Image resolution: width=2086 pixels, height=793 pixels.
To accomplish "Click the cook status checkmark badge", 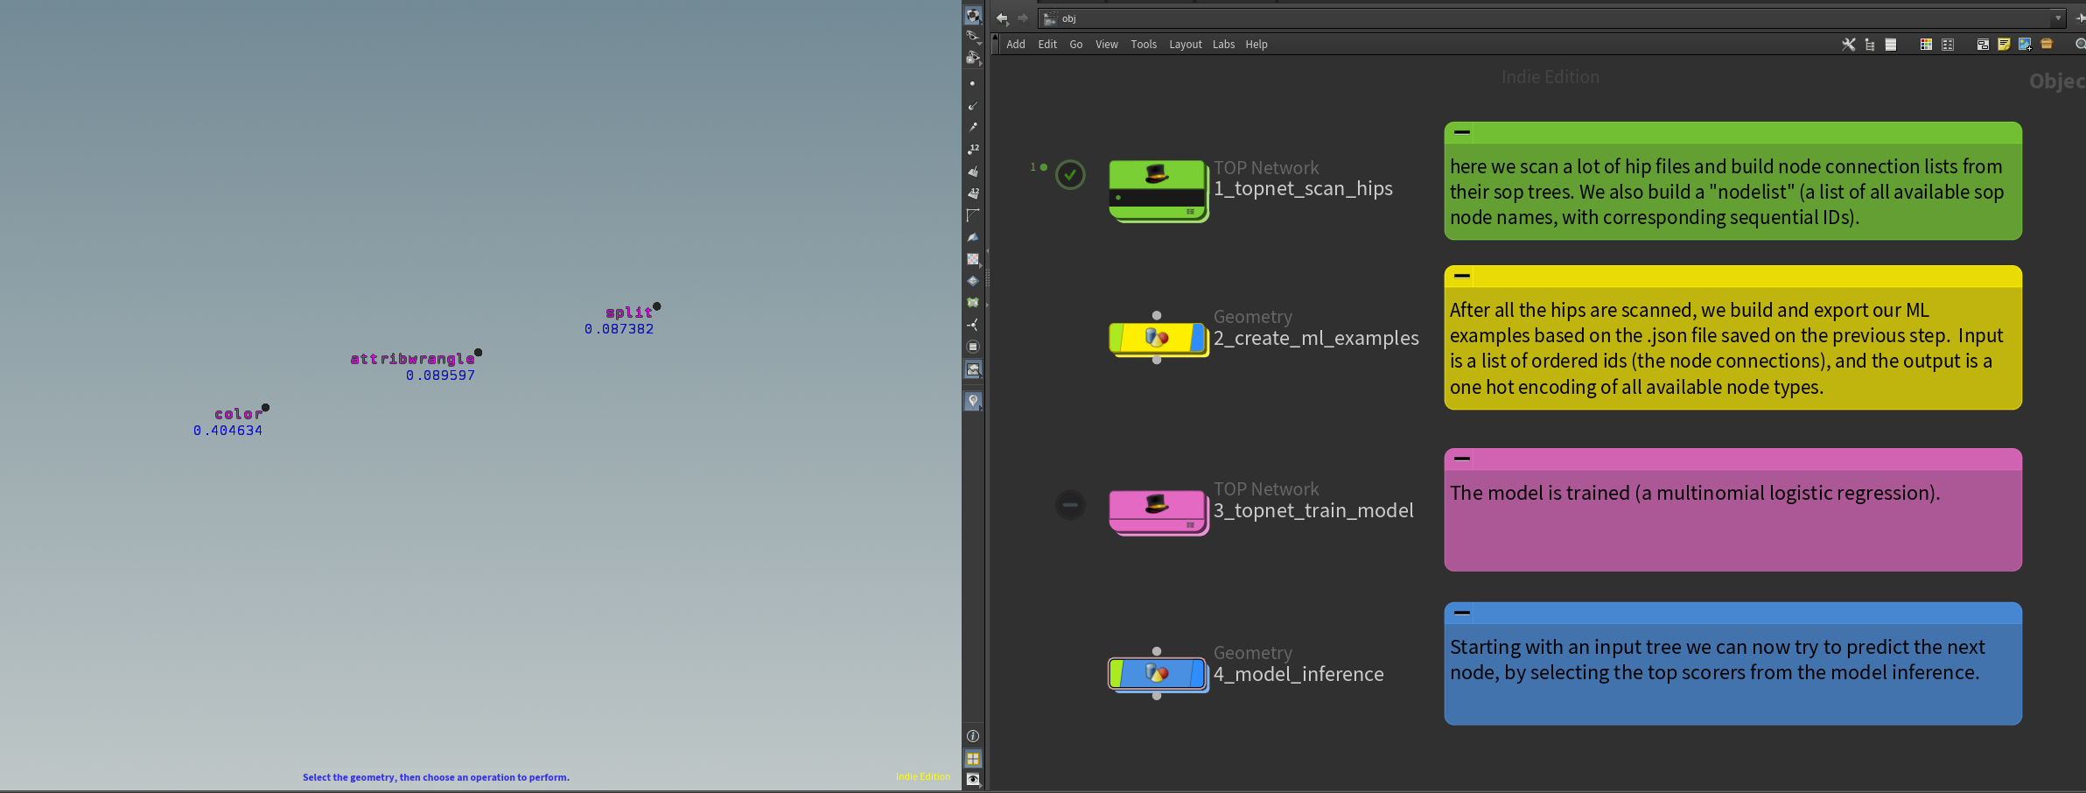I will pos(1070,175).
